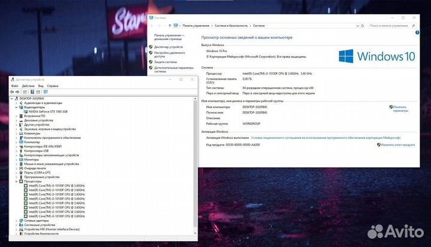Collapse the DESKTOP-3GGFB45 root node
431x247 pixels.
[x=12, y=98]
